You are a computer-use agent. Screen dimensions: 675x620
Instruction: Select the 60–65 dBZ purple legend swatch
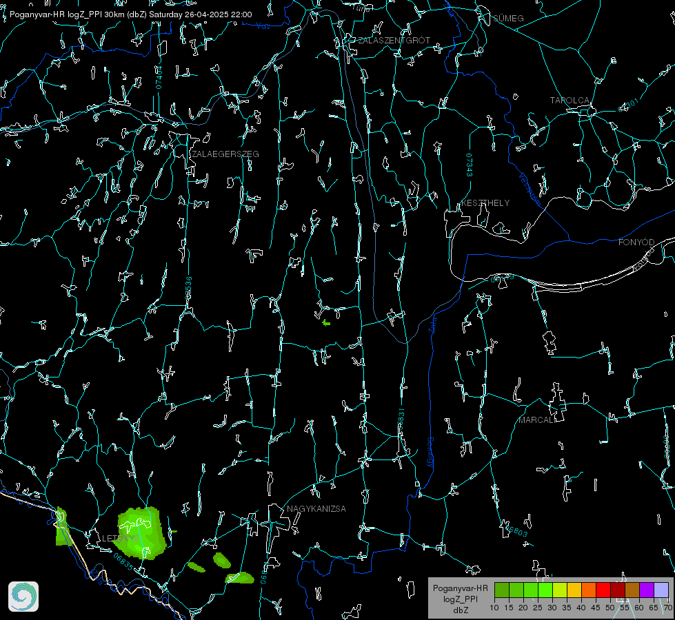tap(647, 590)
